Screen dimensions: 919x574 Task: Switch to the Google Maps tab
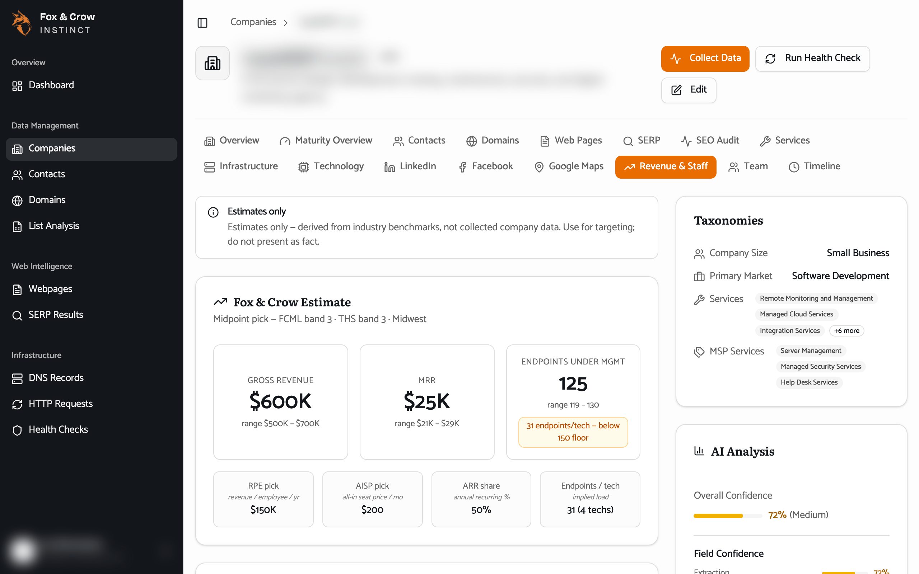pos(569,167)
